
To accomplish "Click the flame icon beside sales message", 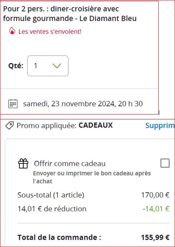I will tap(12, 31).
